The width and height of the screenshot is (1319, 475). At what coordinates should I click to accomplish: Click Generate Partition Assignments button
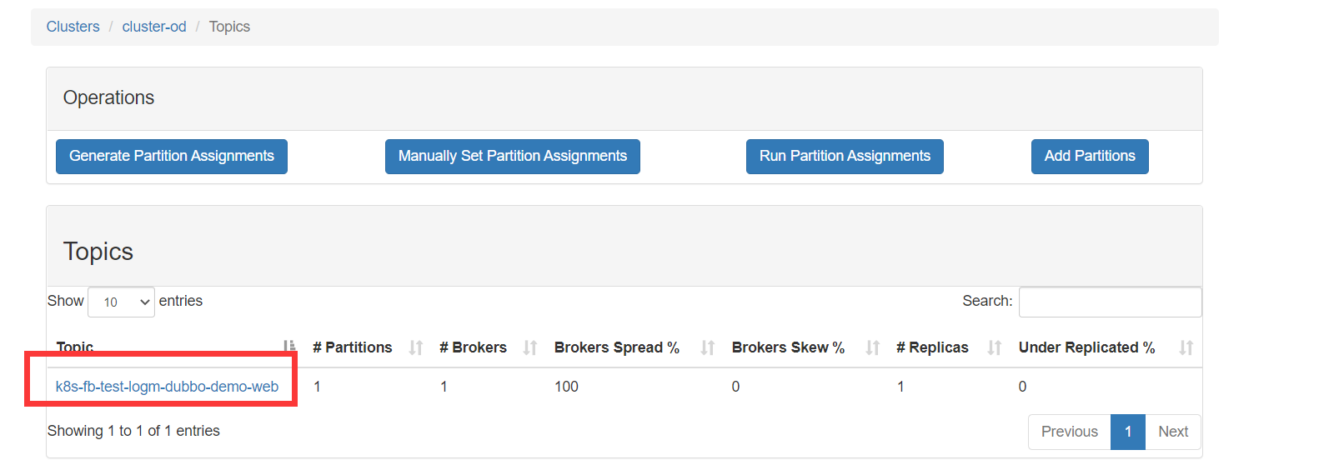tap(172, 157)
